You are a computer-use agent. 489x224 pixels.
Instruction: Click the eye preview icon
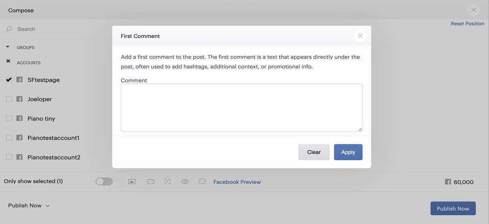click(x=185, y=182)
